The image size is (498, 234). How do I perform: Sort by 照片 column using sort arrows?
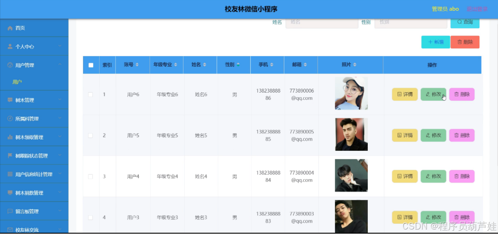[355, 65]
